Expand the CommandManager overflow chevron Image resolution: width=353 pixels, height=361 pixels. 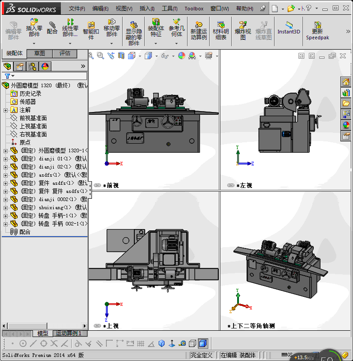click(x=348, y=32)
